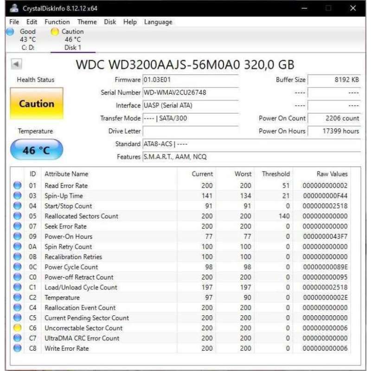The height and width of the screenshot is (371, 371).
Task: Select the Good disk status indicator icon
Action: [10, 32]
